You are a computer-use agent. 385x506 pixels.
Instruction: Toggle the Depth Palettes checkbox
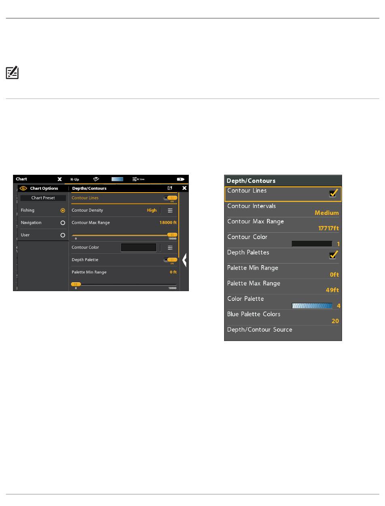point(333,255)
